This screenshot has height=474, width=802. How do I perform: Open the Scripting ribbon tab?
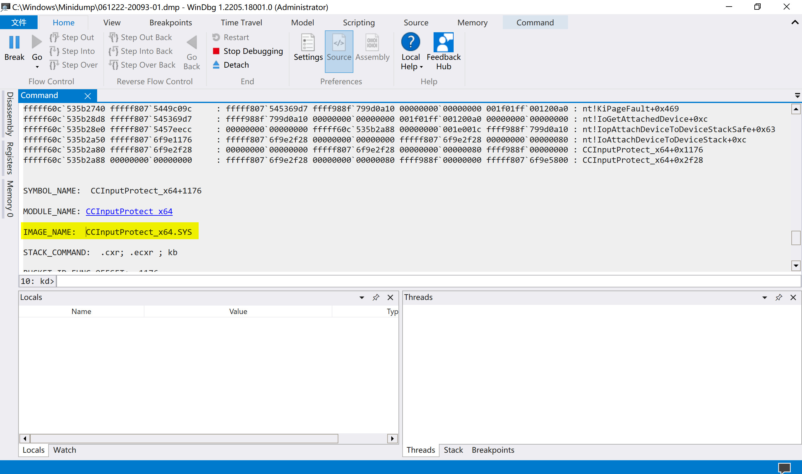coord(359,22)
